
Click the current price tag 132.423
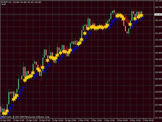point(158,15)
